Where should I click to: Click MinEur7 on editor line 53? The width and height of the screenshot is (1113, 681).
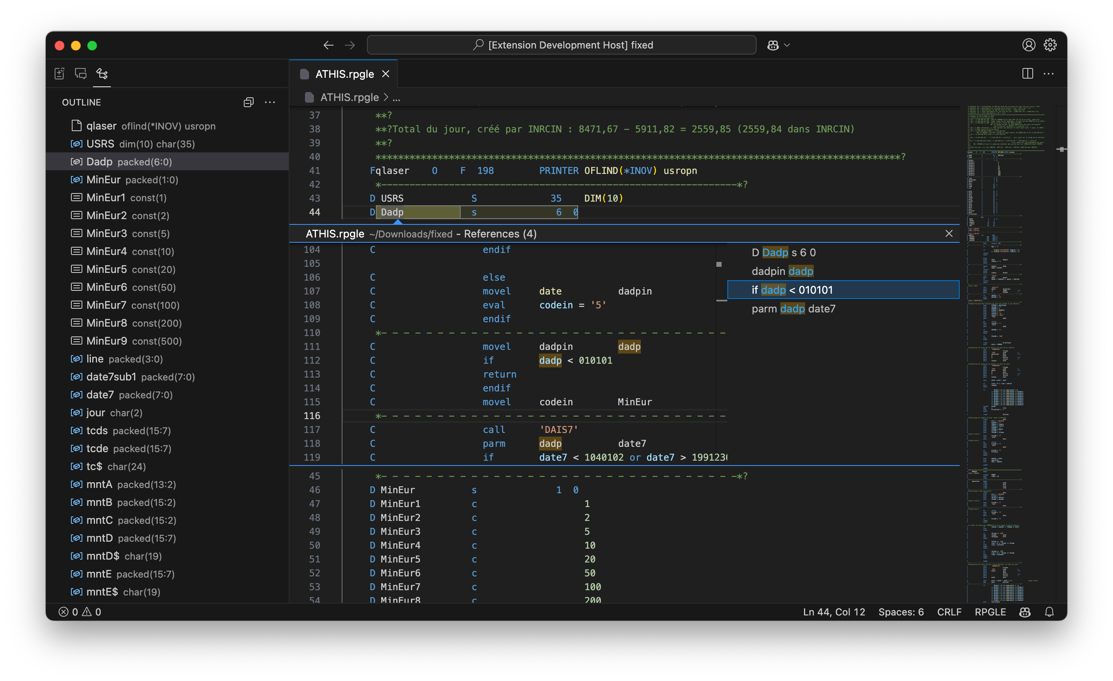click(400, 587)
